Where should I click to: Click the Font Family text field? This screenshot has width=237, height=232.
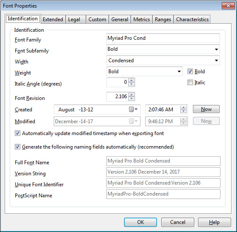(163, 38)
